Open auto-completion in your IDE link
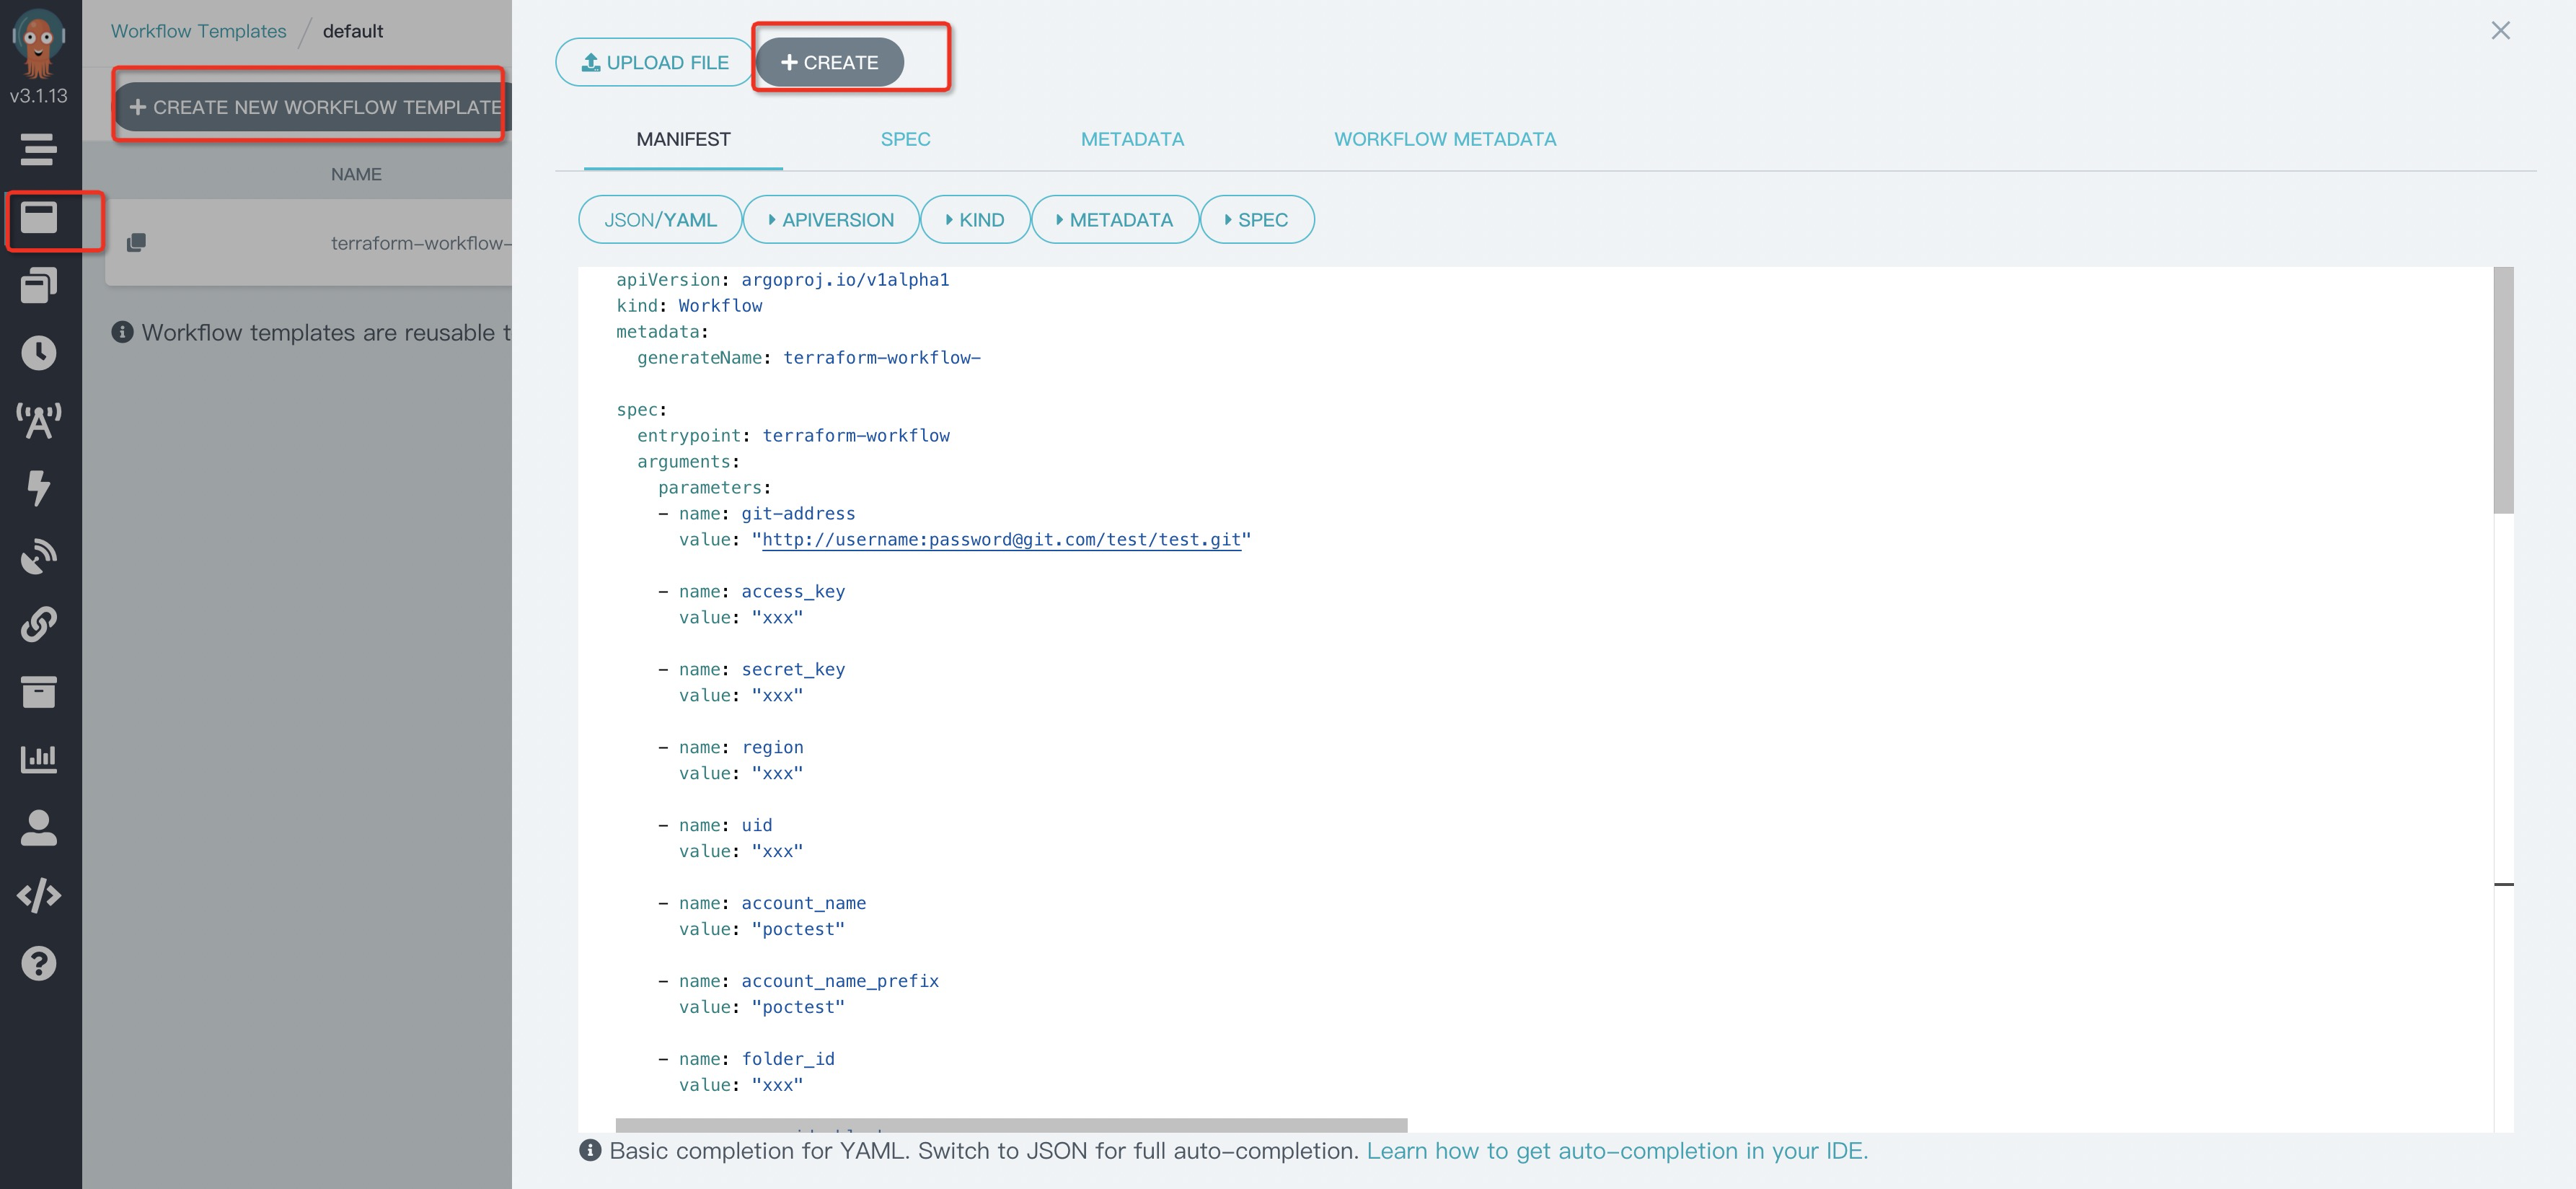 (1616, 1151)
